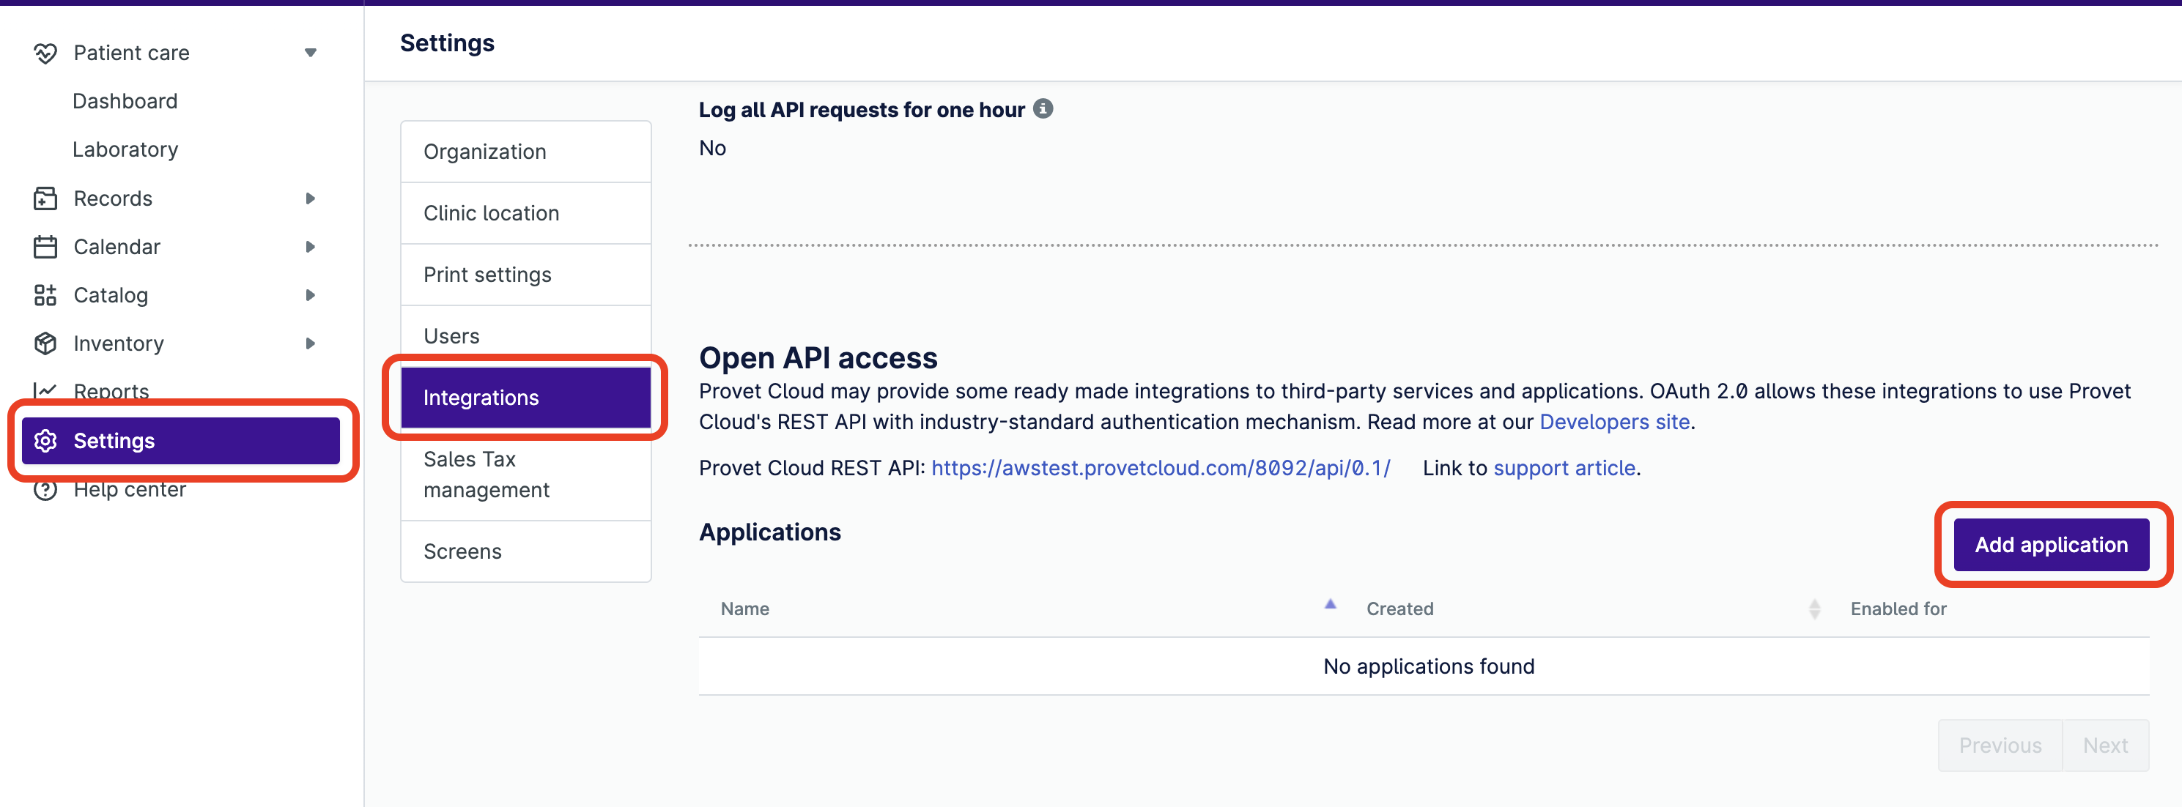Viewport: 2182px width, 807px height.
Task: Open the Reports menu item
Action: 111,391
